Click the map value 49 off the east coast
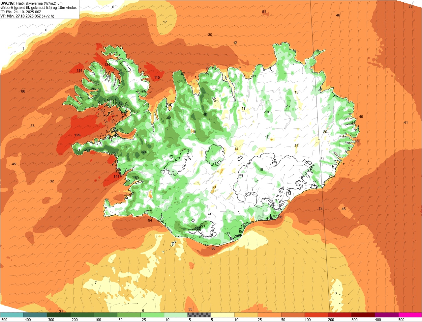The width and height of the screenshot is (422, 322). click(x=361, y=117)
